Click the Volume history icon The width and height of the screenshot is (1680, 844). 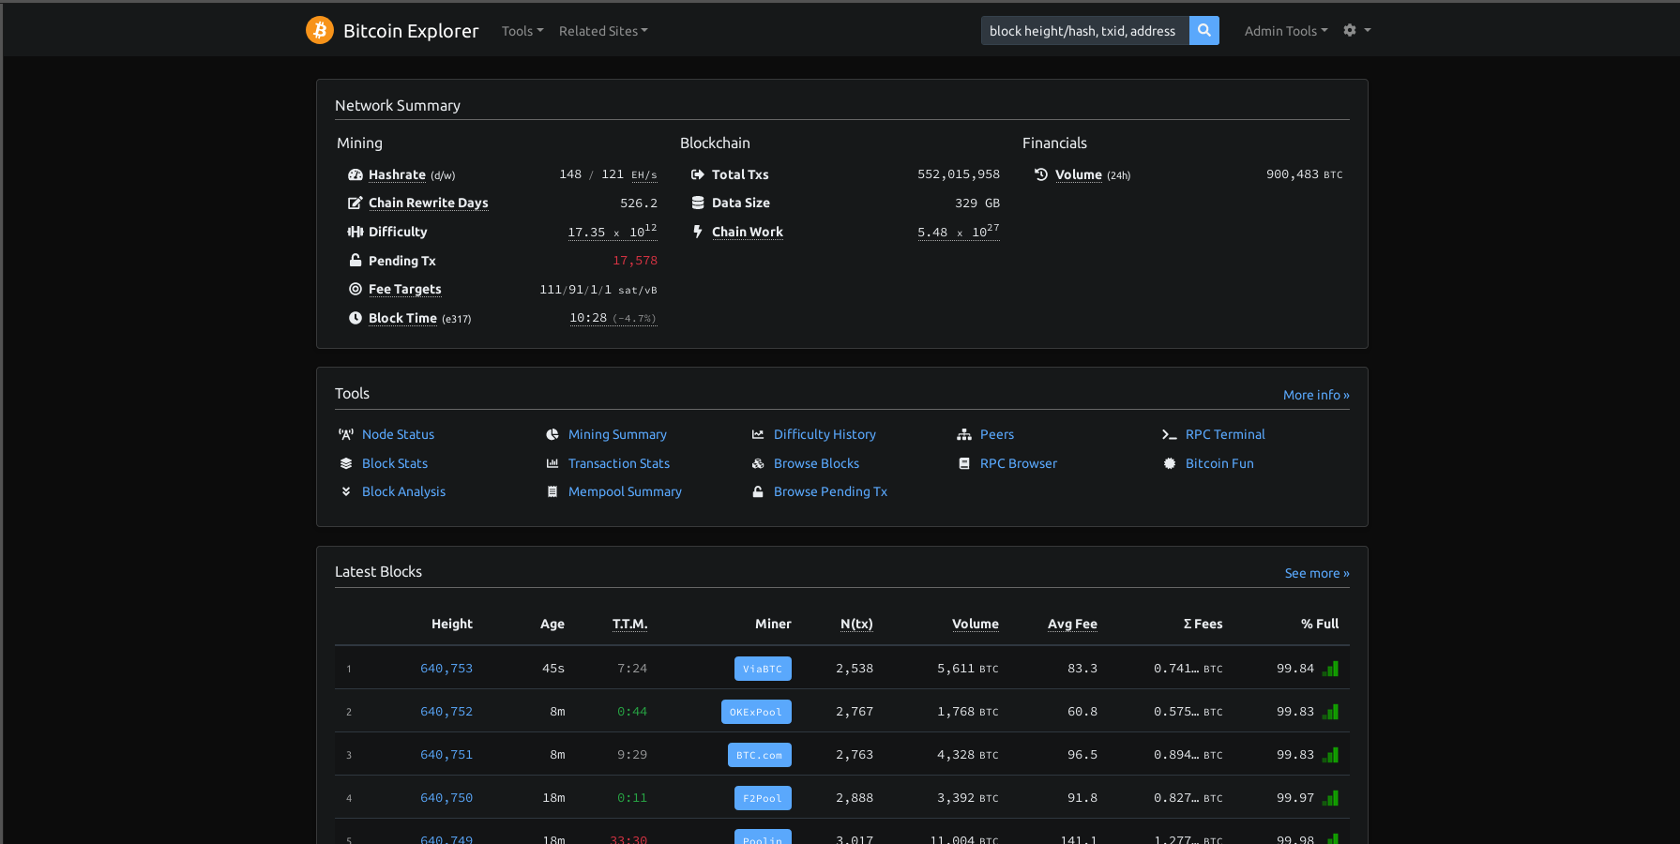coord(1041,174)
